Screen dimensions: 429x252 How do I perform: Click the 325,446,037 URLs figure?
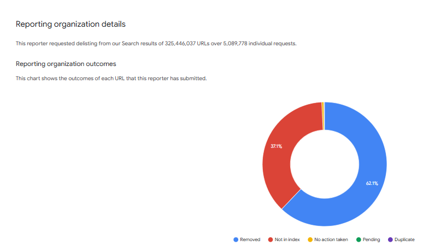pyautogui.click(x=187, y=44)
